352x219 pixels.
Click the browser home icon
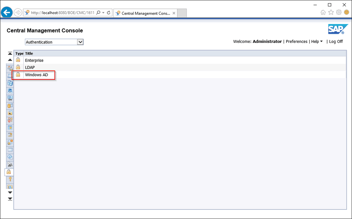323,12
